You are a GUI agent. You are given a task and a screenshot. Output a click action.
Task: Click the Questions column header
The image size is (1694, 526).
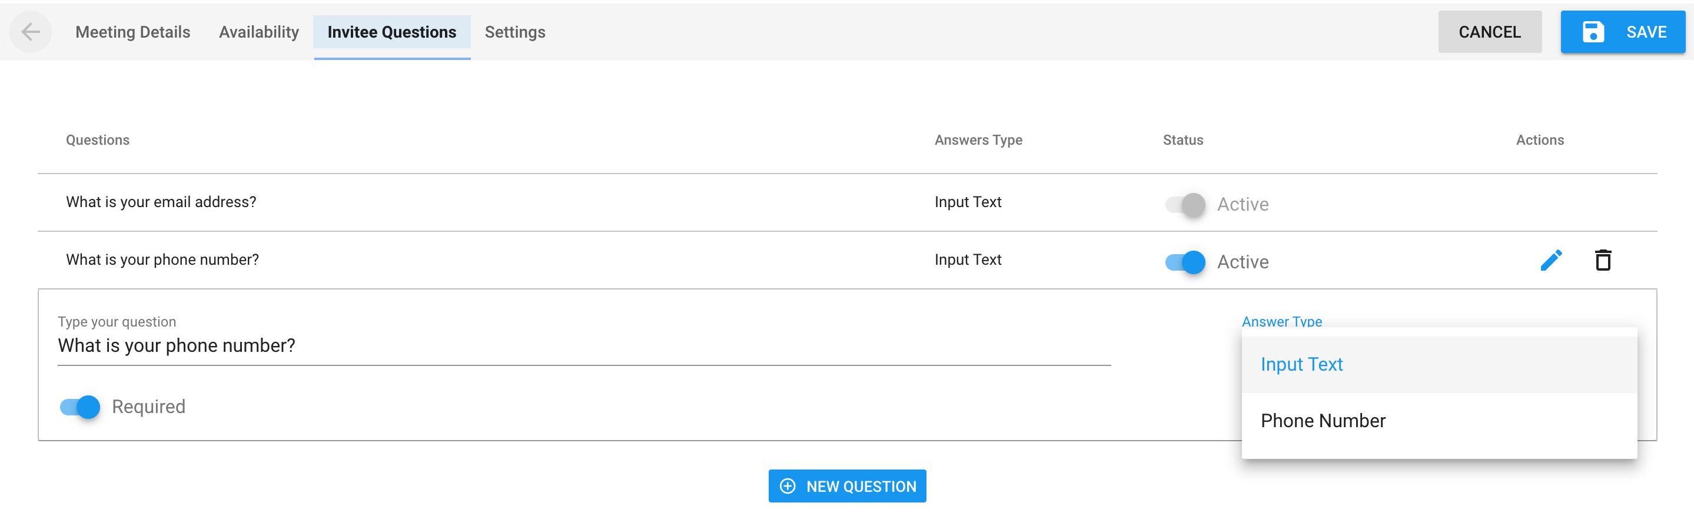click(x=97, y=140)
